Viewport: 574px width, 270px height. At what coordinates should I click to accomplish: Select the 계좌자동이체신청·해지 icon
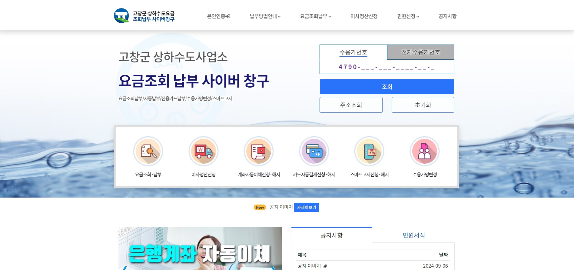tap(259, 151)
